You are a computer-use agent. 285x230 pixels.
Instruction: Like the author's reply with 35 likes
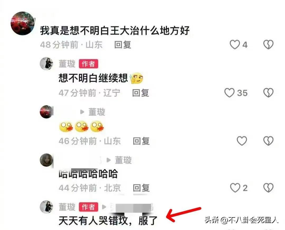pyautogui.click(x=229, y=93)
